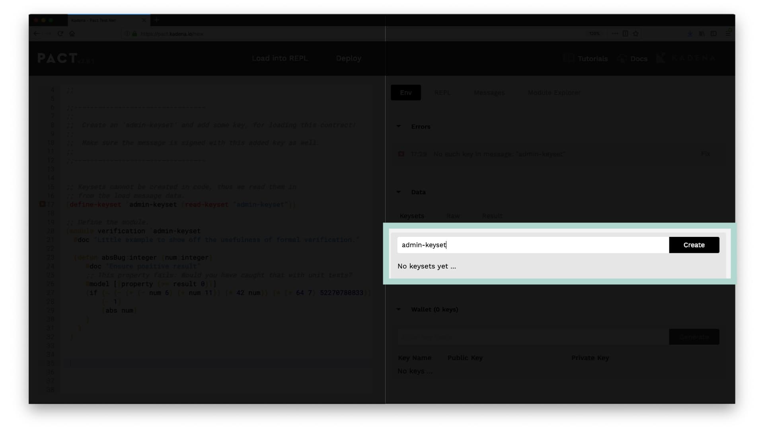Open the Docs link

(x=639, y=59)
